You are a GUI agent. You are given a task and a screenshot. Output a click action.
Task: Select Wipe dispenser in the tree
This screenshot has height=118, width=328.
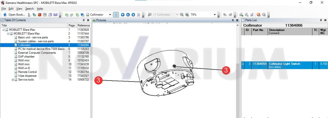[28, 75]
